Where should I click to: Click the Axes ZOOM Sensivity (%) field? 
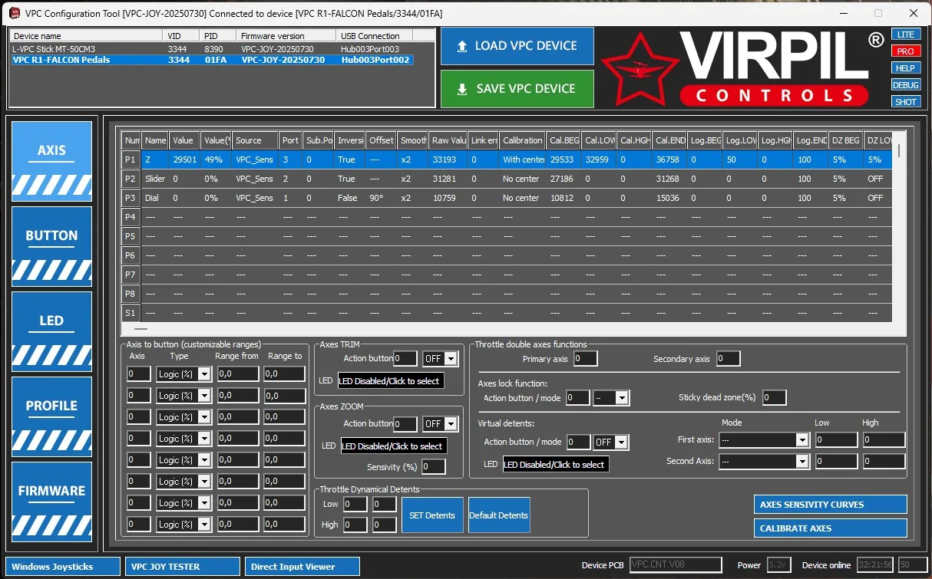[x=434, y=467]
